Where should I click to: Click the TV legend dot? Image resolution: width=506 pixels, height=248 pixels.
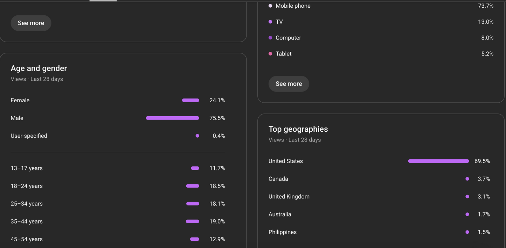coord(270,22)
